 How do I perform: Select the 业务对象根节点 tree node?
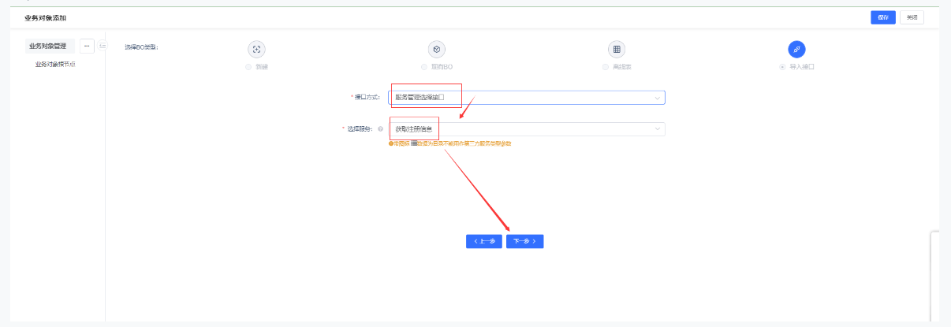point(55,65)
